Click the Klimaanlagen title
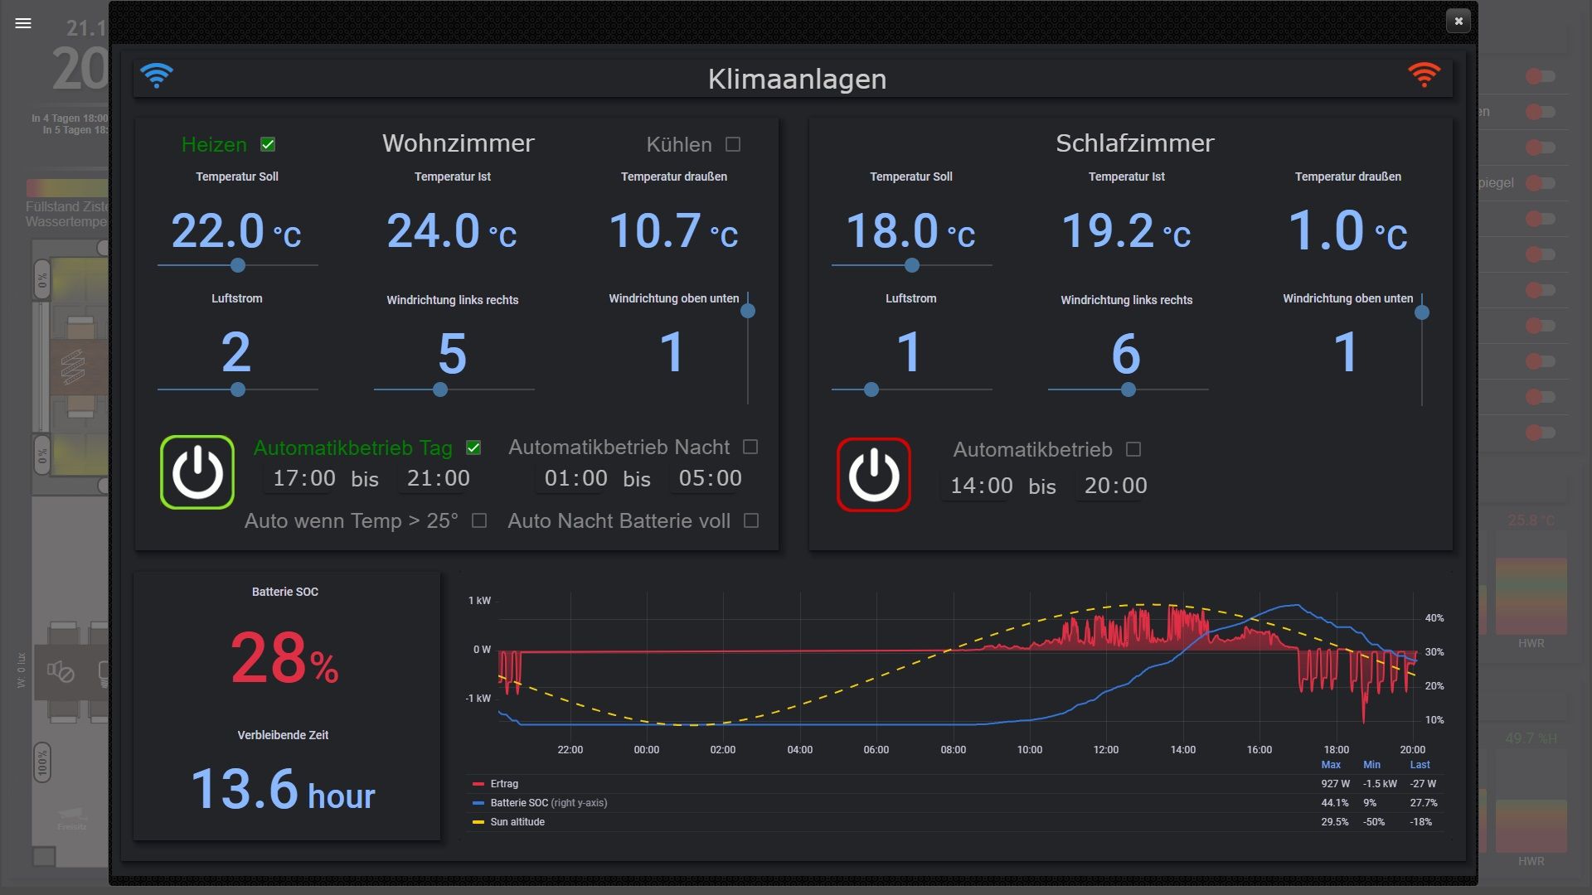This screenshot has height=895, width=1592. 797,80
